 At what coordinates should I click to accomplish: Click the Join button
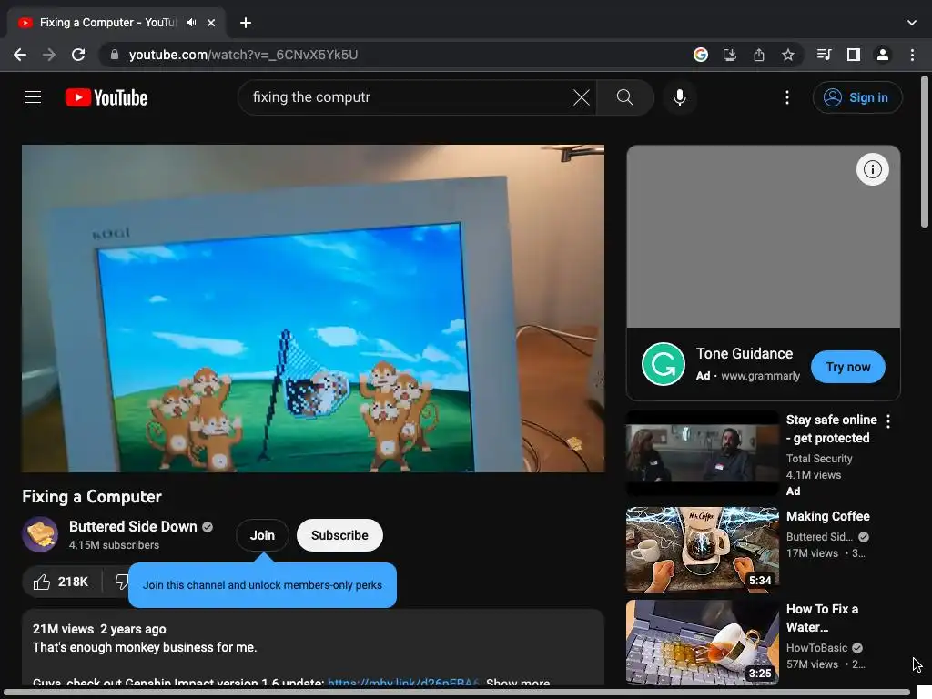click(262, 535)
